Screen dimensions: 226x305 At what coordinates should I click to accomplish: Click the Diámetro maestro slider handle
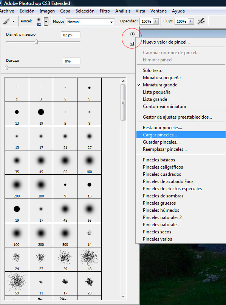(x=36, y=42)
